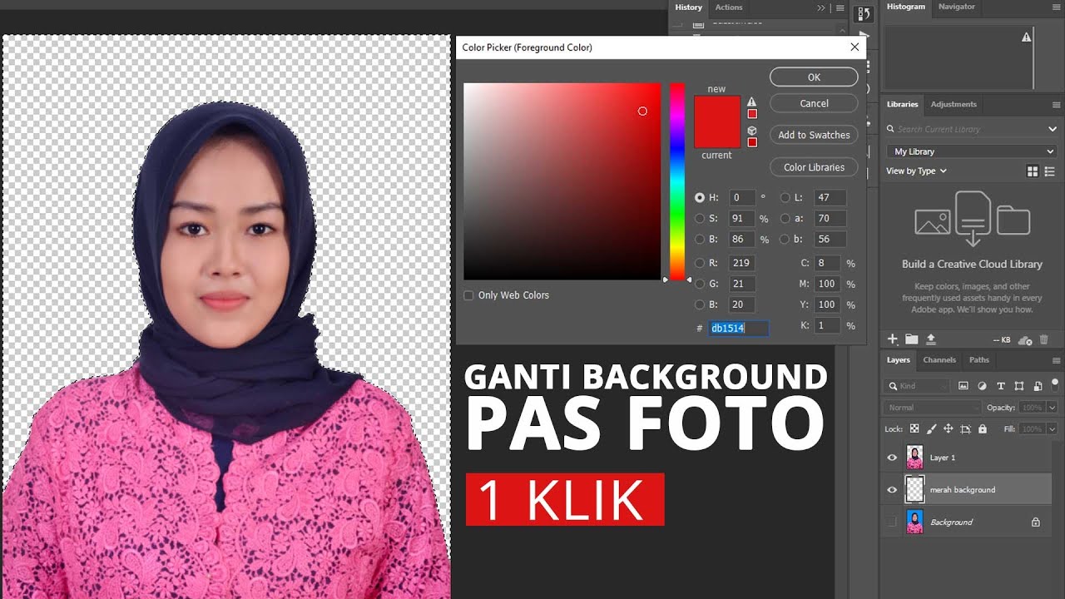
Task: Open the Layers panel menu icon
Action: pos(1057,360)
